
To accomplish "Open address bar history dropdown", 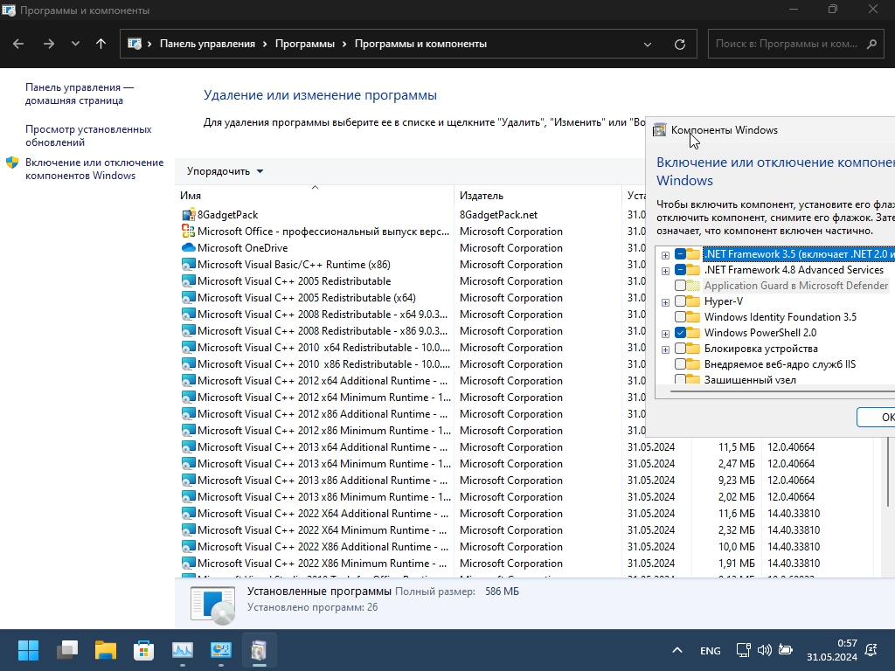I will click(648, 44).
